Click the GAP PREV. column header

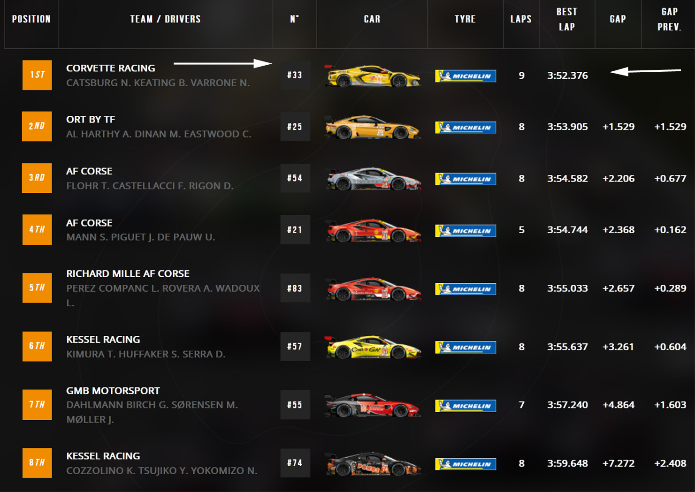(669, 19)
